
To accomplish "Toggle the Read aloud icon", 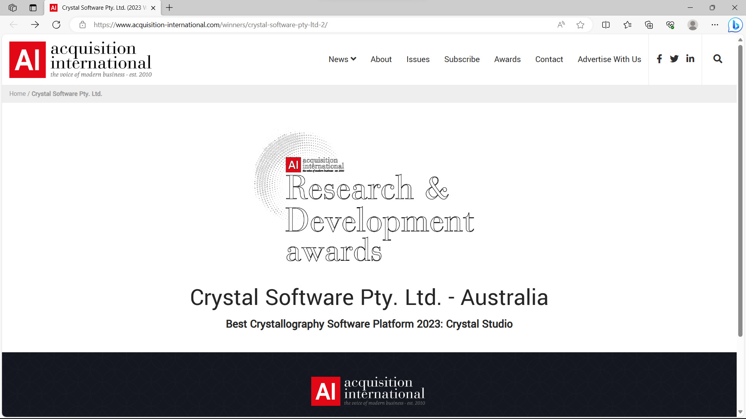I will 561,25.
